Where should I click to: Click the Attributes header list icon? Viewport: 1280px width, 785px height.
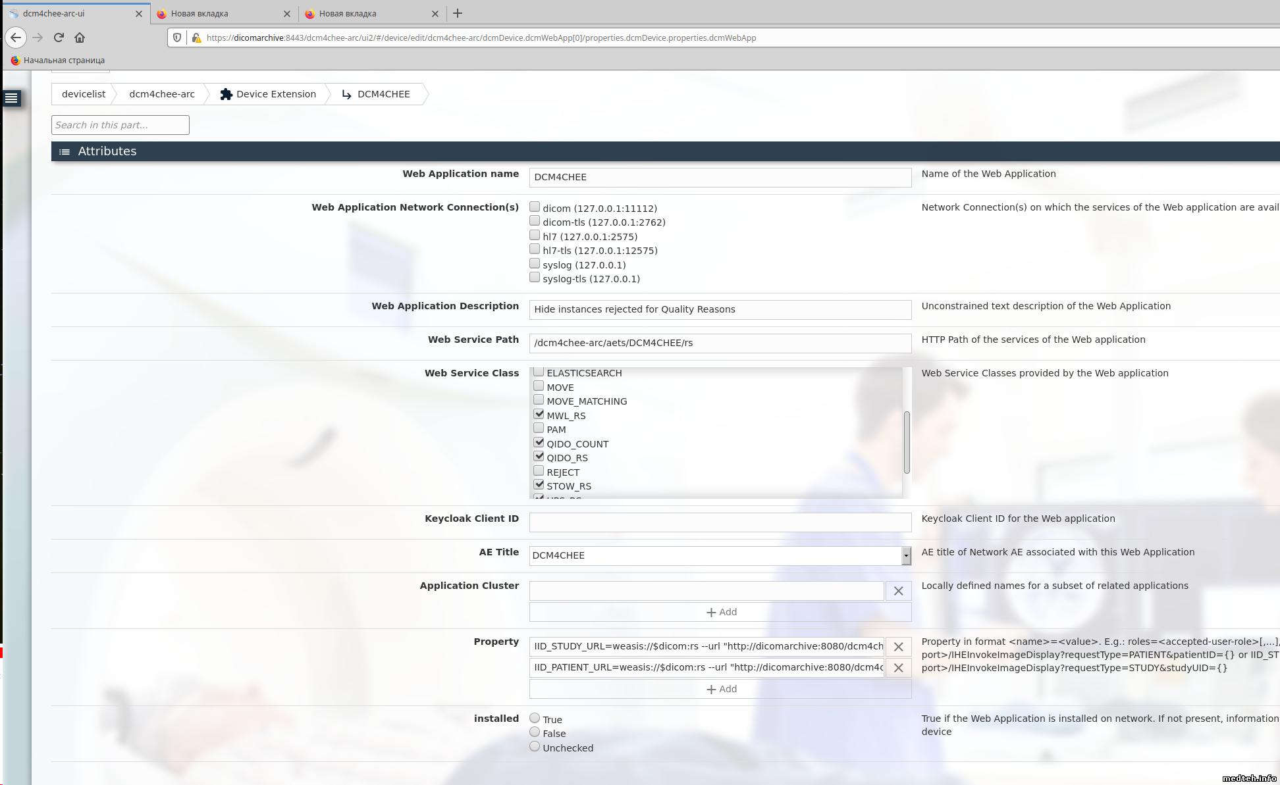[x=65, y=151]
